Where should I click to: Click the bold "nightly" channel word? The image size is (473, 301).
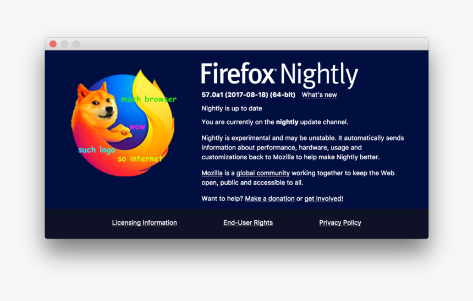(x=287, y=122)
